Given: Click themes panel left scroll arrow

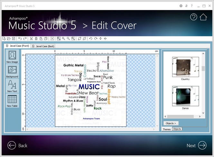Looking at the screenshot, I should coord(165,116).
